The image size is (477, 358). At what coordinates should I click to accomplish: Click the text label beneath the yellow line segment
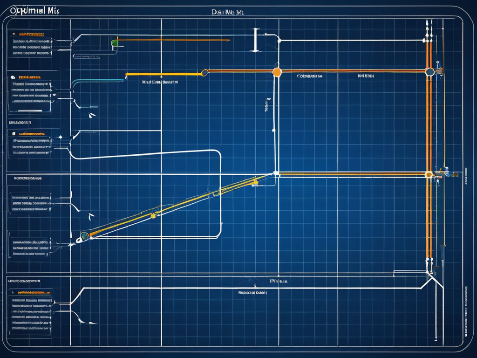160,82
